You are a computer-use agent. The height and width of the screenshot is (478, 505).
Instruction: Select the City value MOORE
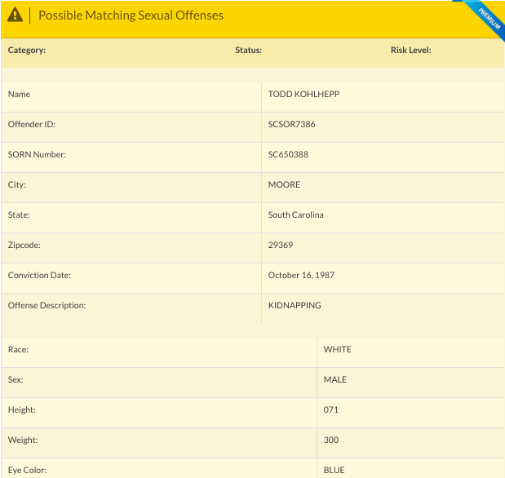(284, 184)
